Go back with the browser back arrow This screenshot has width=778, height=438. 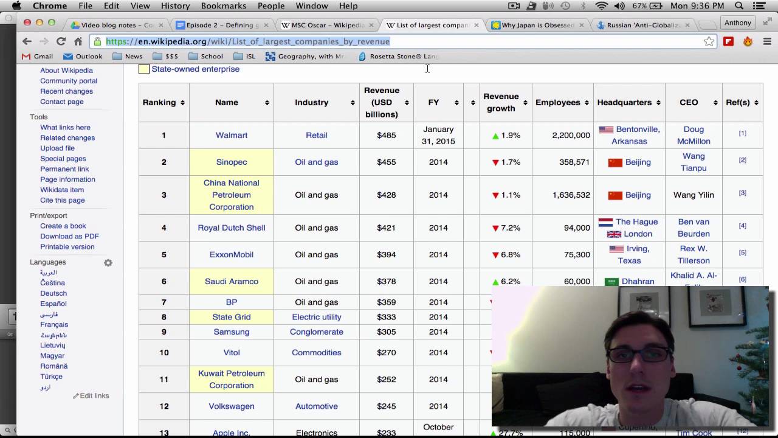coord(27,41)
